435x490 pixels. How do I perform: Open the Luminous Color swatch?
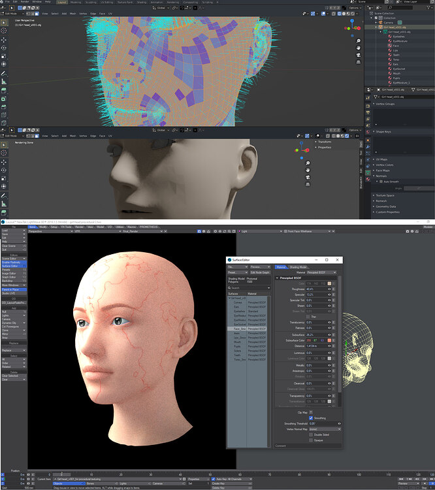[x=329, y=359]
